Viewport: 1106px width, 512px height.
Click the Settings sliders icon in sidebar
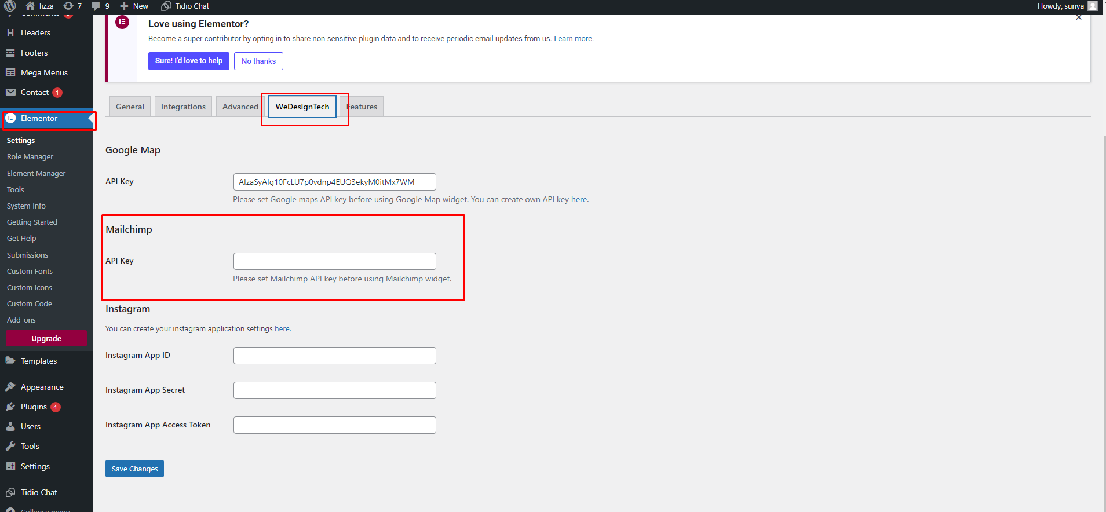[x=10, y=466]
